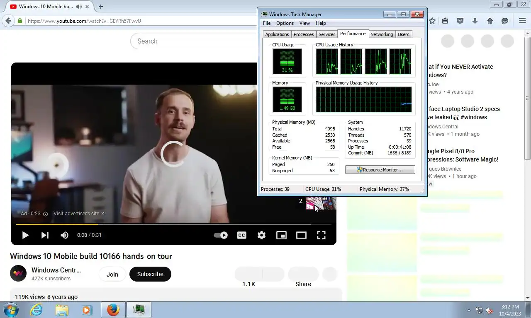Click the Memory 1.49 GB meter
The height and width of the screenshot is (318, 531).
[x=287, y=99]
